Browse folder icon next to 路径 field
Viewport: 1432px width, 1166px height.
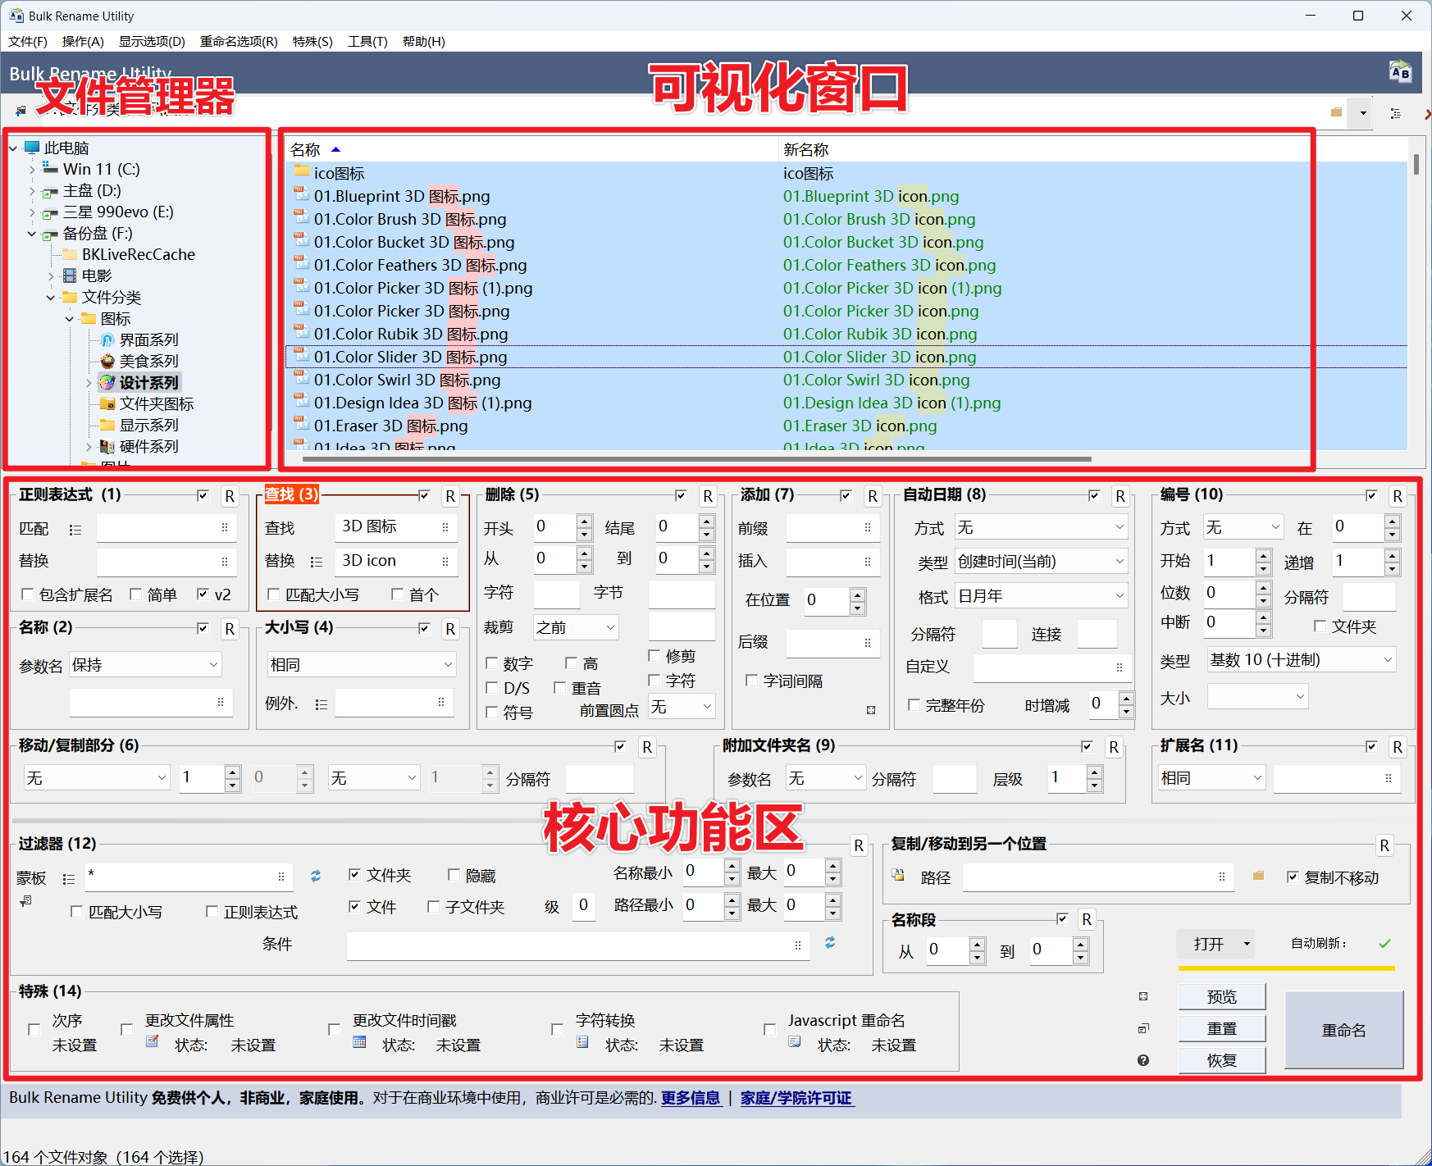point(1258,876)
